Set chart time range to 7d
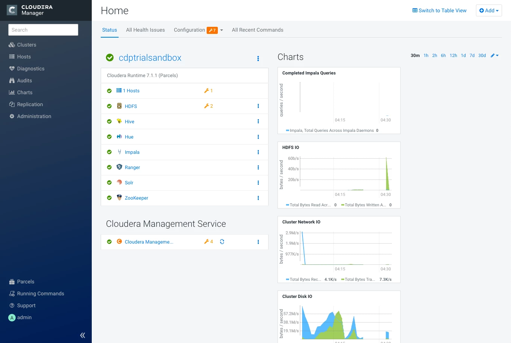 (x=472, y=55)
